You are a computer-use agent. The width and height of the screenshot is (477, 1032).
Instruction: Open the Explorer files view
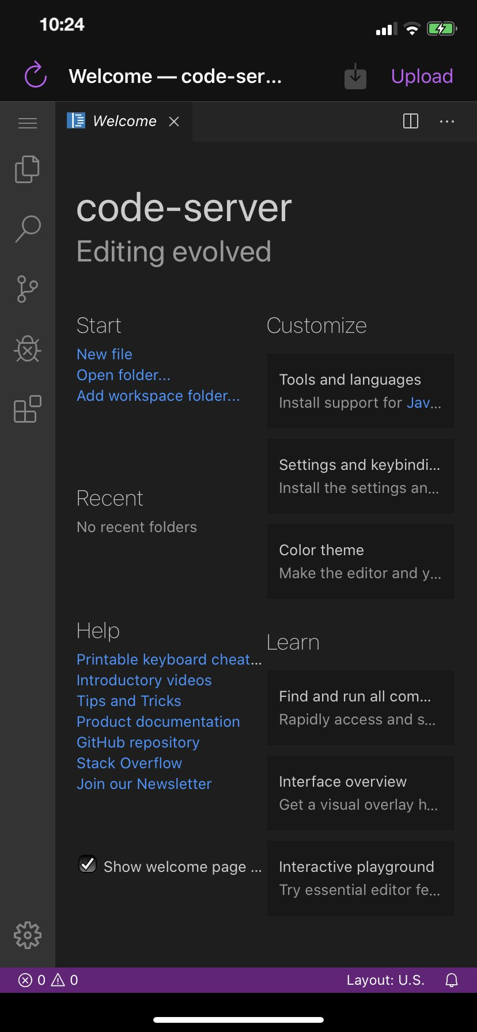coord(28,169)
